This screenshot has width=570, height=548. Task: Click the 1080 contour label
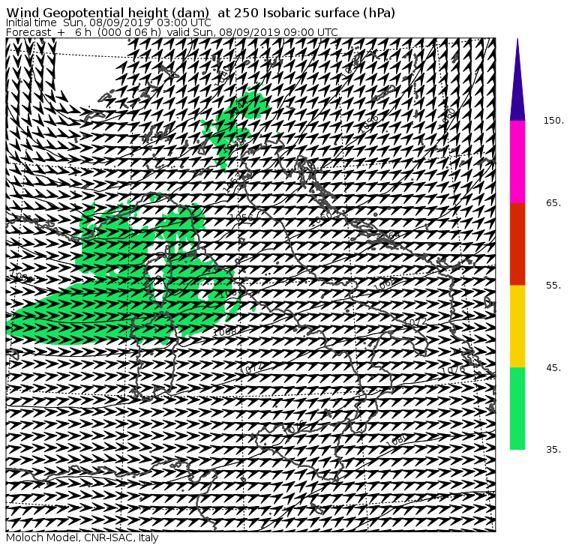click(397, 441)
